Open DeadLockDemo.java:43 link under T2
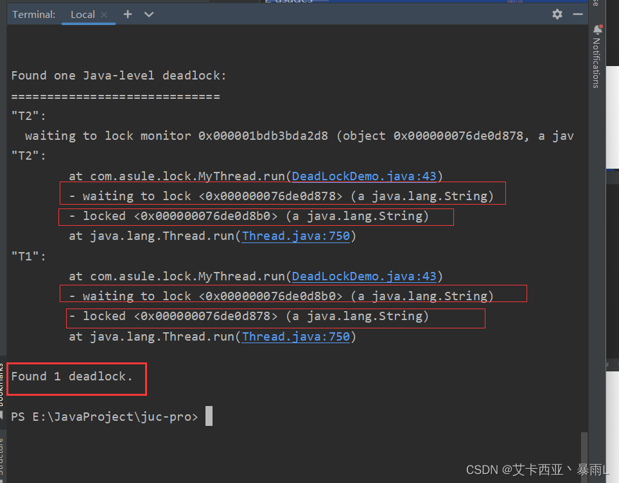This screenshot has width=619, height=483. coord(364,176)
